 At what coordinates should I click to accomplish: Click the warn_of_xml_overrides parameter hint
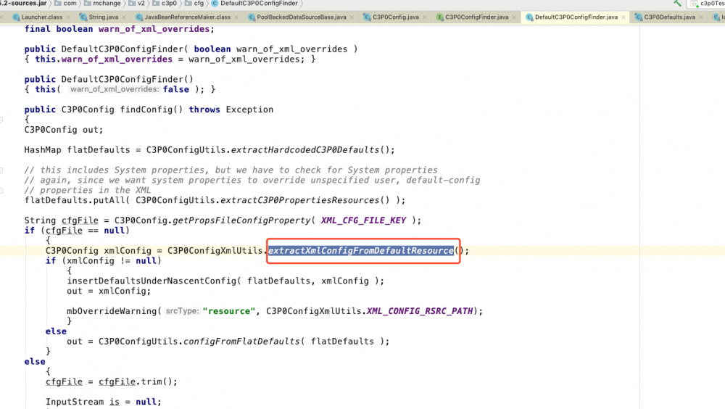[x=115, y=89]
